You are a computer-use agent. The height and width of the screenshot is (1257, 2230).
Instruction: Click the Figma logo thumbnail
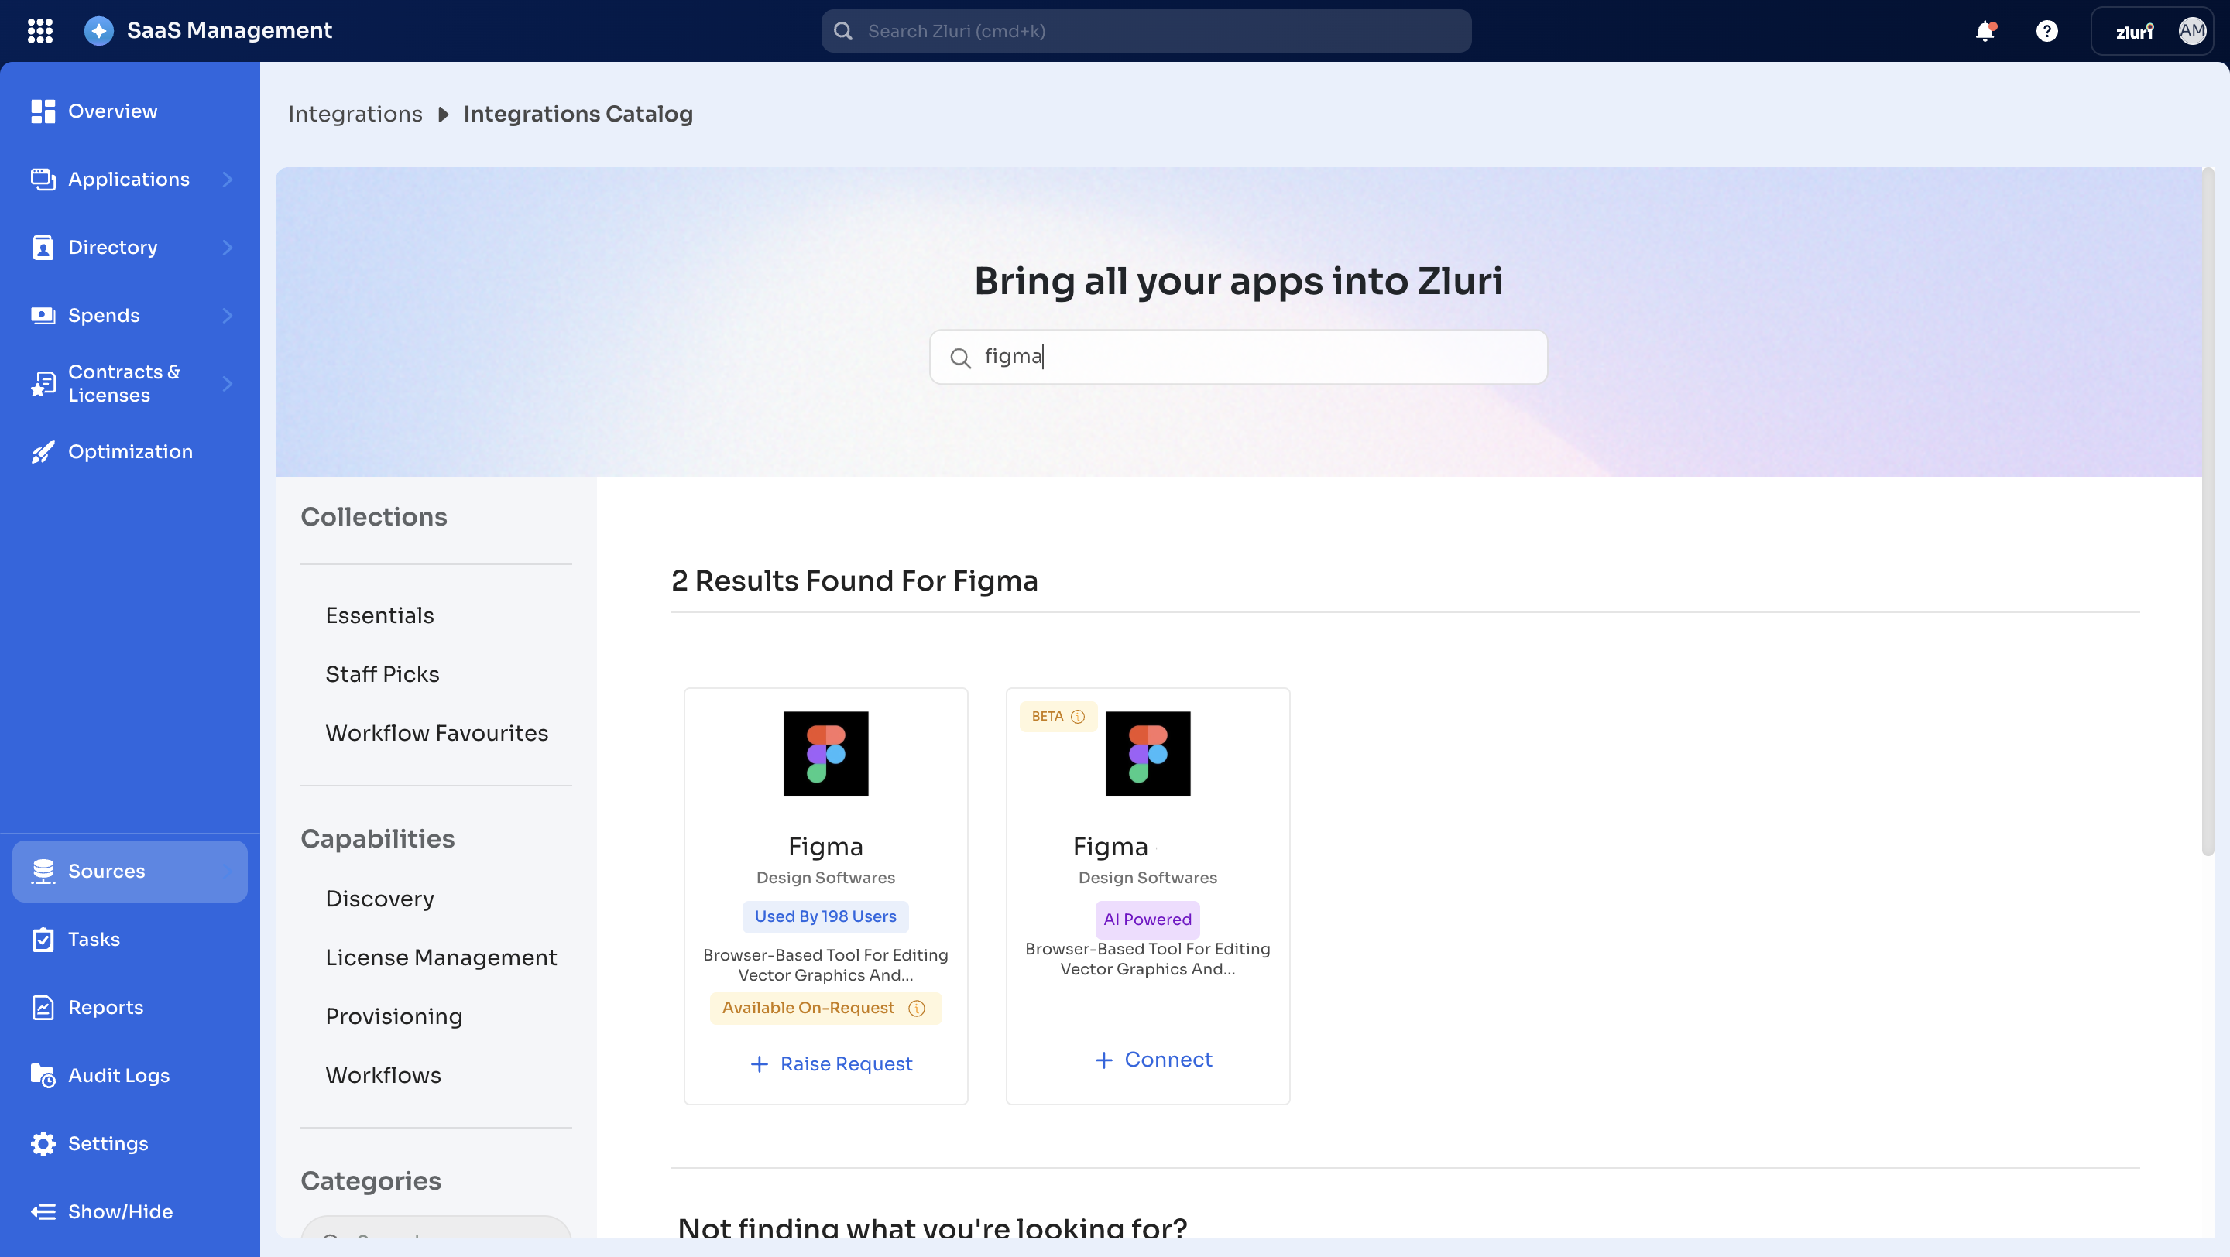coord(825,754)
